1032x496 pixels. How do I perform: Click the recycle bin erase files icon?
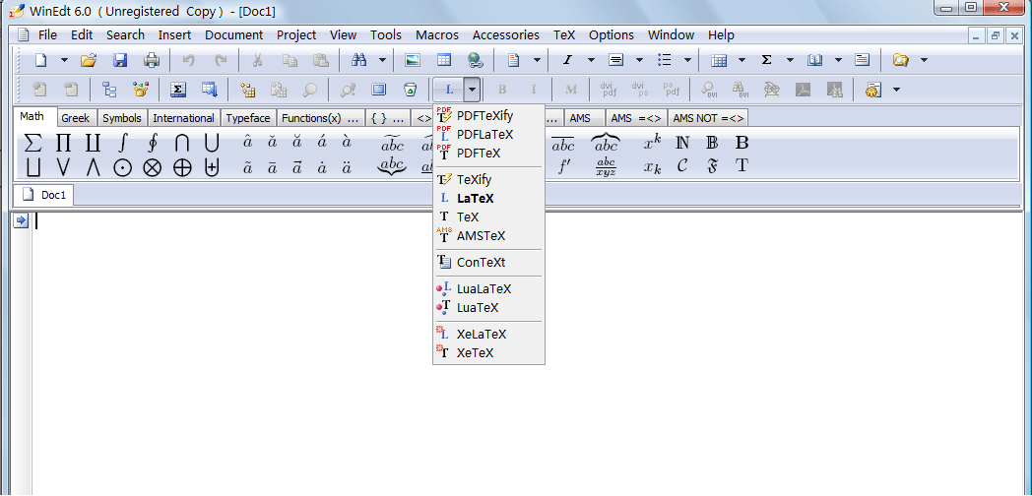tap(410, 90)
